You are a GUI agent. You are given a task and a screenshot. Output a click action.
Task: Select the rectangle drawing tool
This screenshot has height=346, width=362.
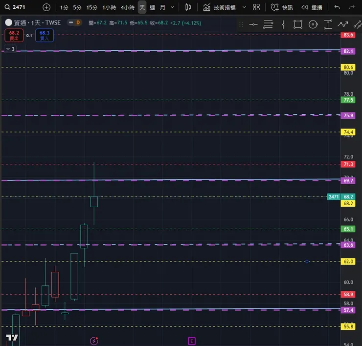[x=298, y=24]
